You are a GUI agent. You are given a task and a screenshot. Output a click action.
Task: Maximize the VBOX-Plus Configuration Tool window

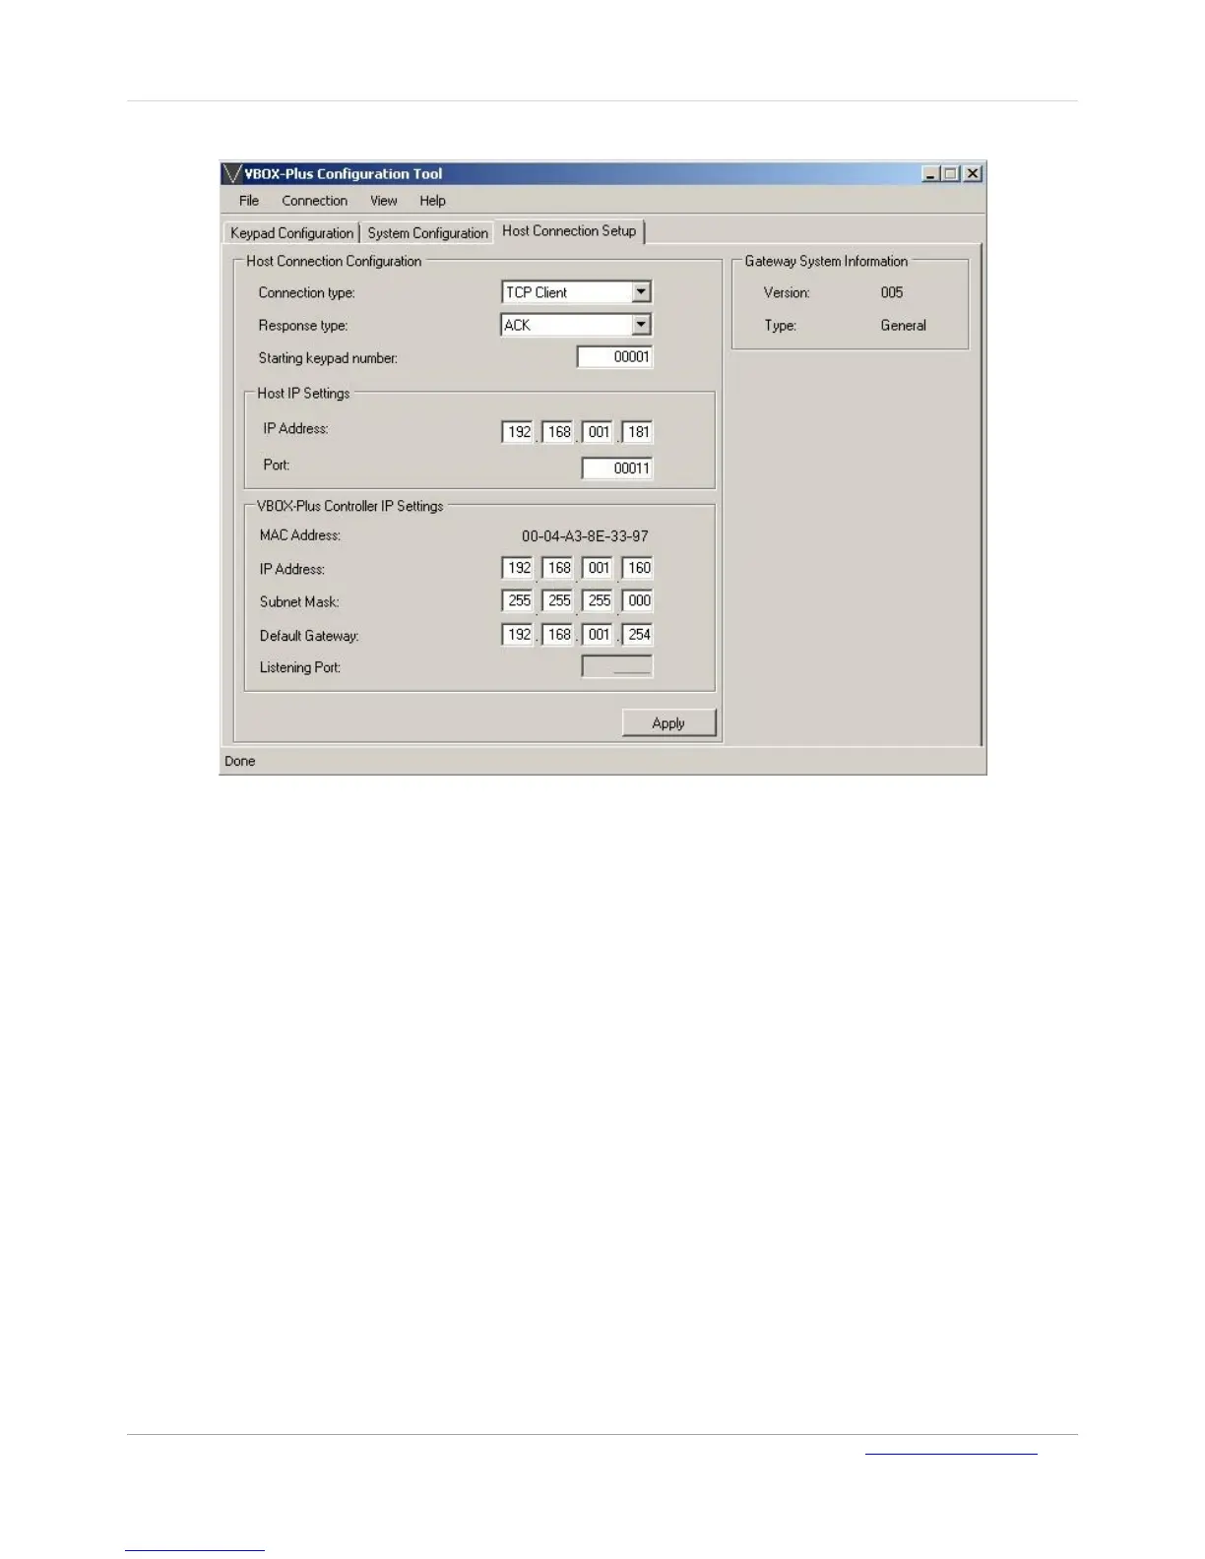pos(950,173)
